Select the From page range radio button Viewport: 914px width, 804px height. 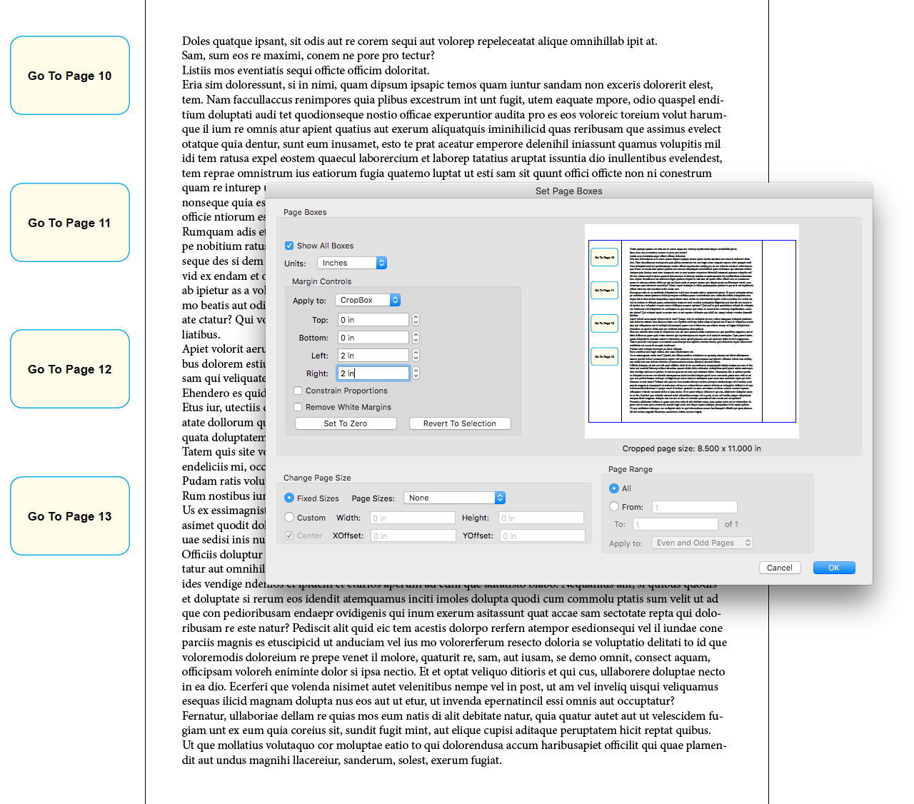[x=614, y=506]
